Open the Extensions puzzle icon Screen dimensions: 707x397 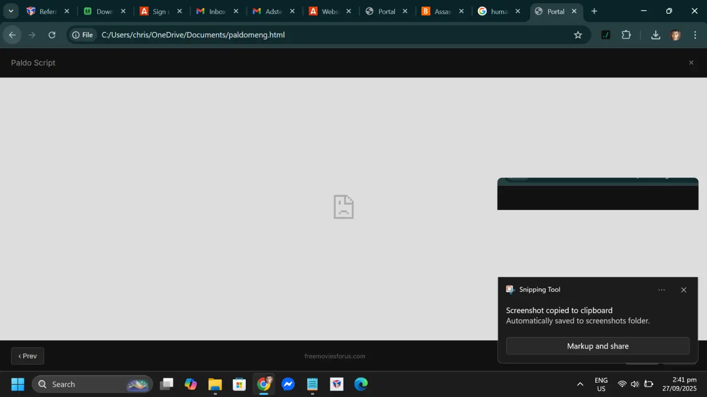coord(626,35)
